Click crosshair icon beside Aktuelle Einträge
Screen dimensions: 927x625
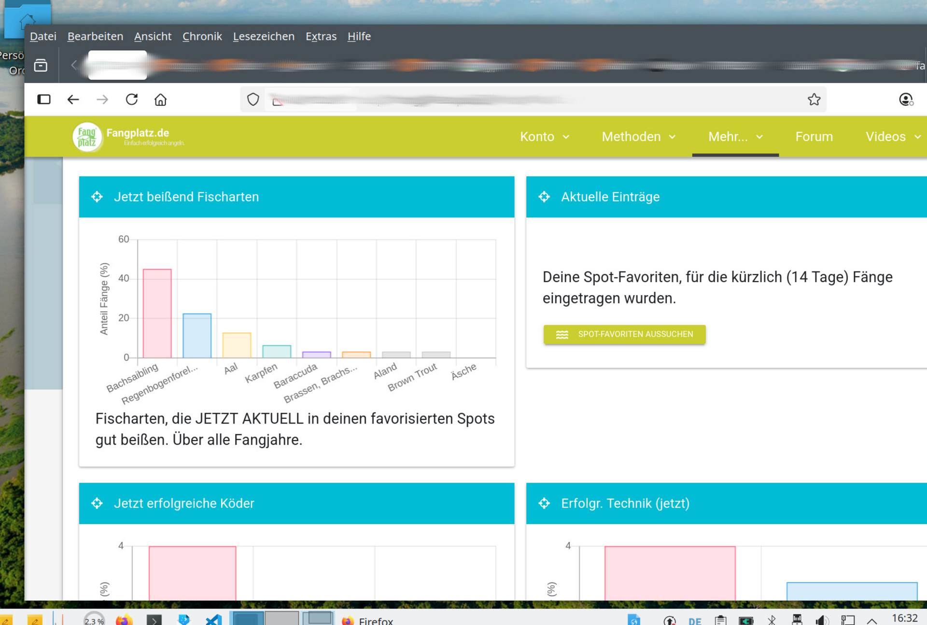click(544, 197)
